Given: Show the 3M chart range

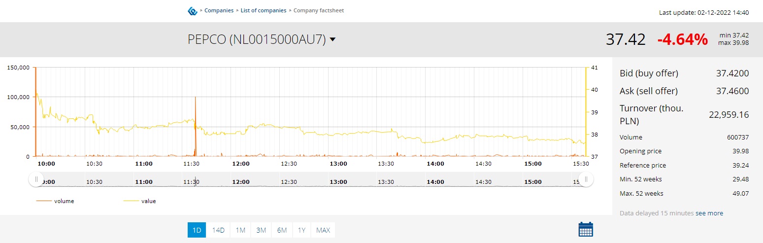Looking at the screenshot, I should click(261, 230).
